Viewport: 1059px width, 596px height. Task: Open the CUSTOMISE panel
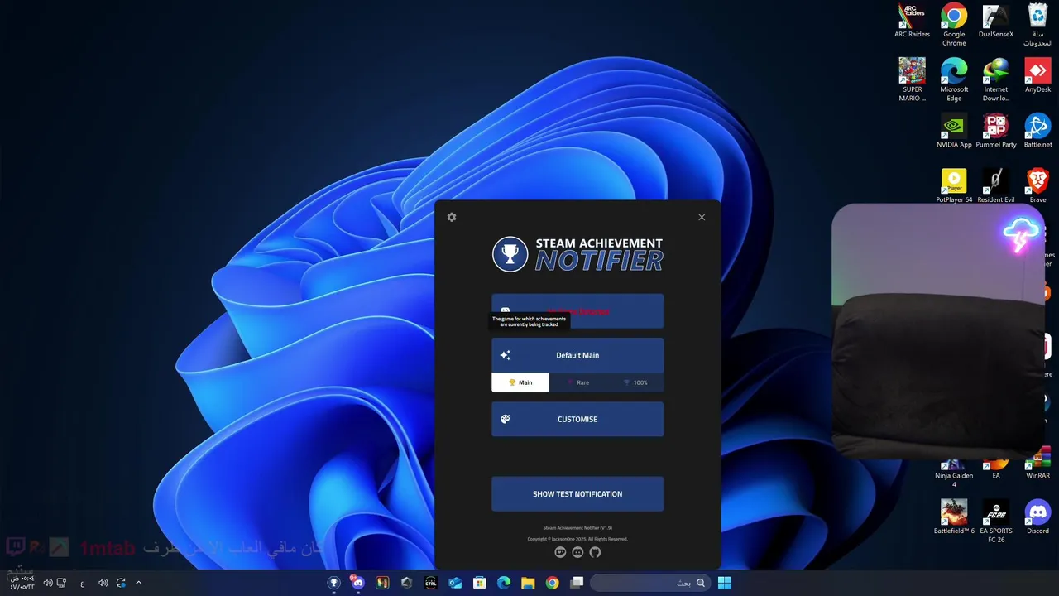(x=577, y=419)
